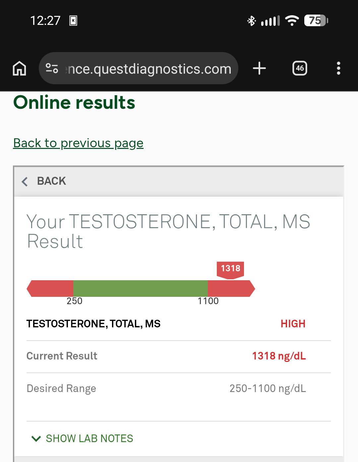Open the three-dot browser menu
358x462 pixels.
coord(338,68)
